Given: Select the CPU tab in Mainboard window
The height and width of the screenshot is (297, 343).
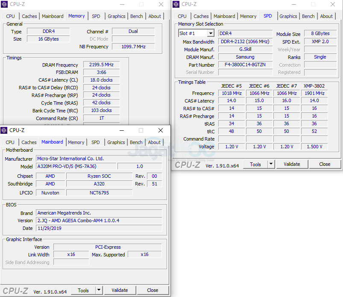Looking at the screenshot, I should [10, 142].
